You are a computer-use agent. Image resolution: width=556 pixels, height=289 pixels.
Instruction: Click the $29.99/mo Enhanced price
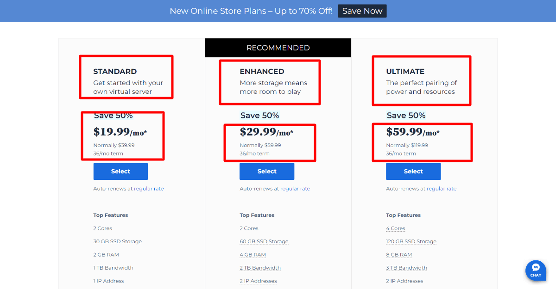(266, 132)
